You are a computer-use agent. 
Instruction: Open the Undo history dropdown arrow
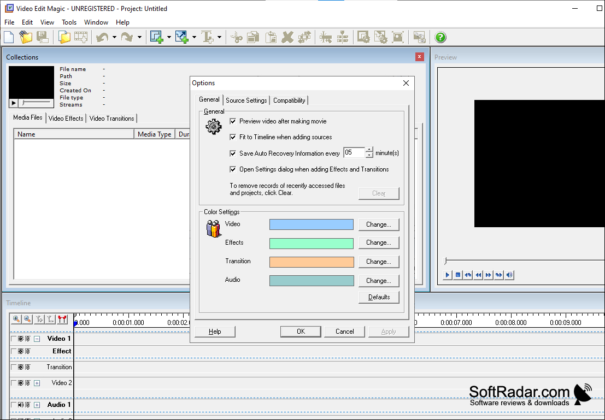[x=114, y=37]
